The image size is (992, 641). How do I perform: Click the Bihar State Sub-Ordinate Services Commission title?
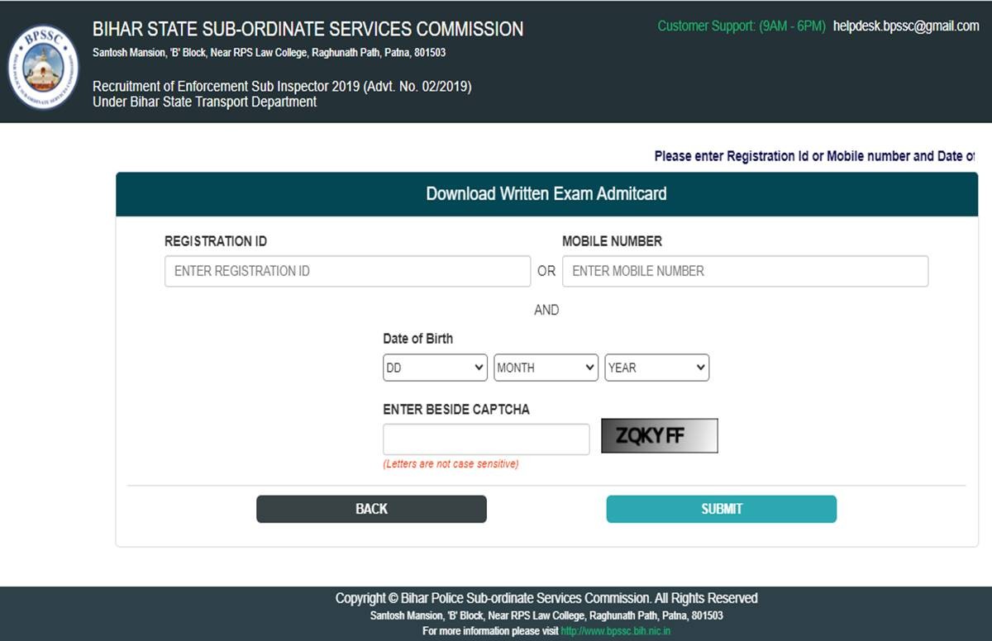tap(308, 29)
